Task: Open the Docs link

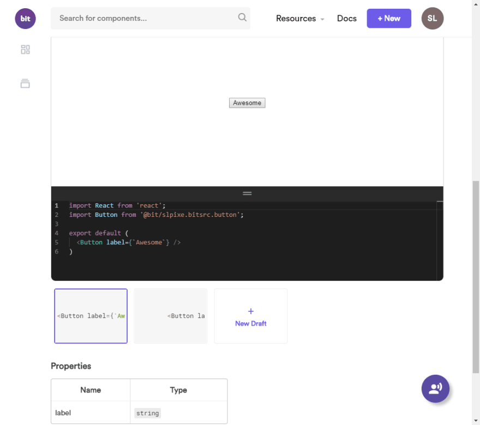Action: pyautogui.click(x=346, y=19)
